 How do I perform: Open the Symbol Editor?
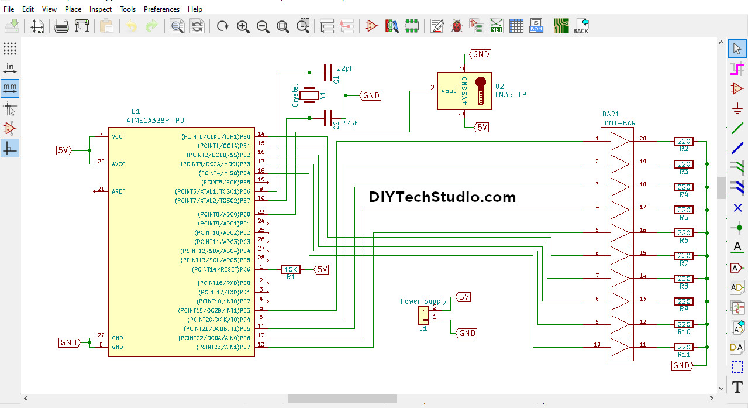[372, 26]
